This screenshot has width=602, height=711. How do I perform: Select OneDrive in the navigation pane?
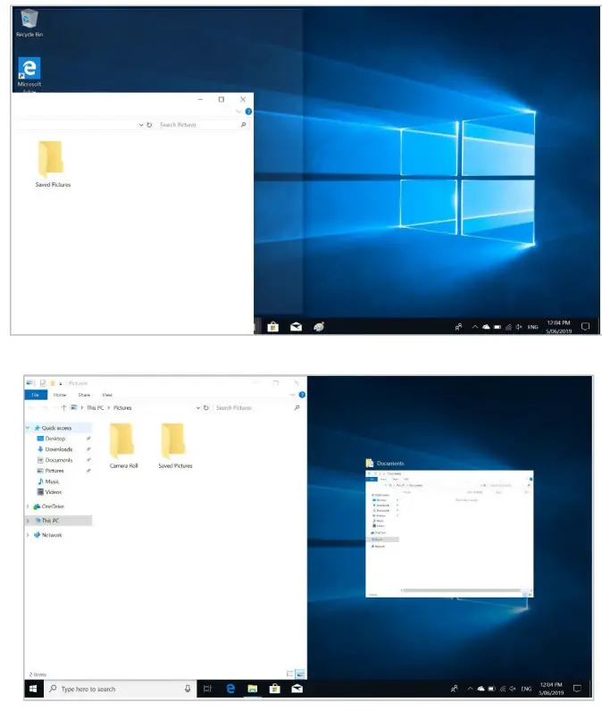click(x=53, y=506)
